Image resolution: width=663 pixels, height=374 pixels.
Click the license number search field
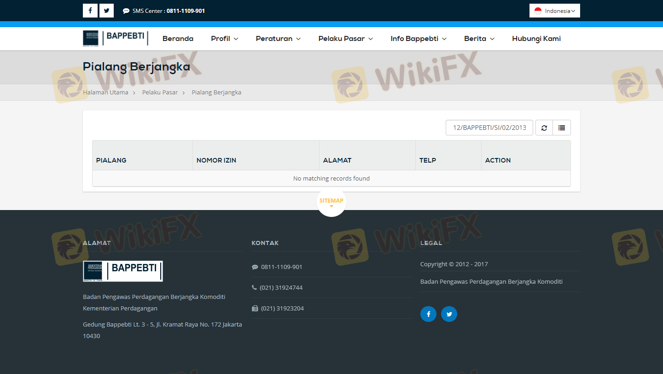tap(489, 128)
